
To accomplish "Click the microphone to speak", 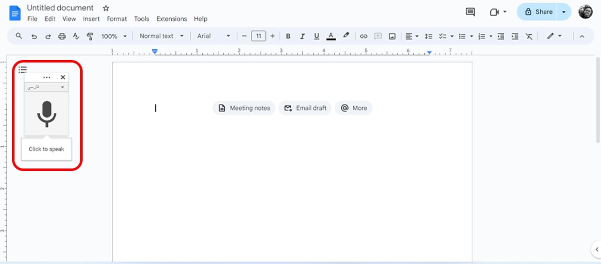I will [47, 114].
